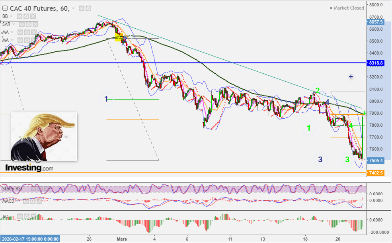Remove the SAR indicator

pos(35,24)
